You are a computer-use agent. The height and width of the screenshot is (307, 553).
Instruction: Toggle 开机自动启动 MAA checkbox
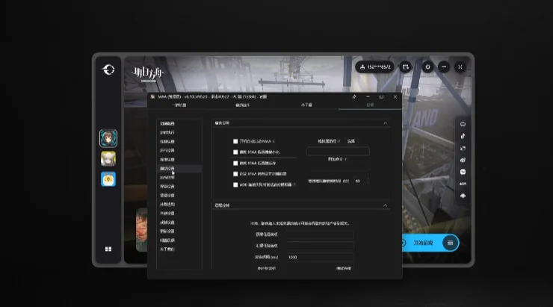[x=235, y=141]
